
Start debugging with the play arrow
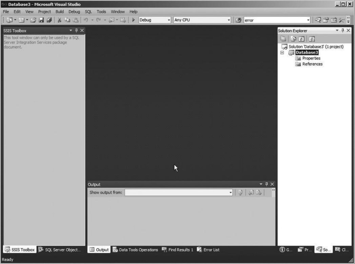[133, 20]
